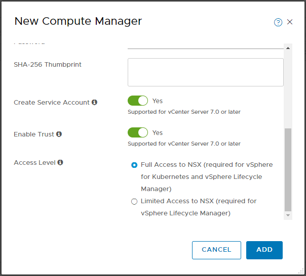Close the New Compute Manager dialog

pyautogui.click(x=290, y=22)
